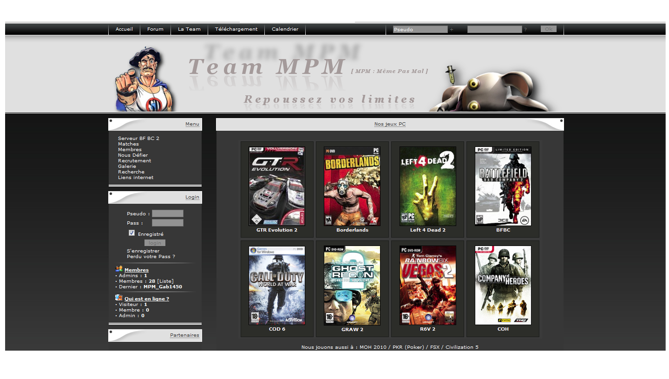
Task: Click the sidebar login button
Action: click(155, 243)
